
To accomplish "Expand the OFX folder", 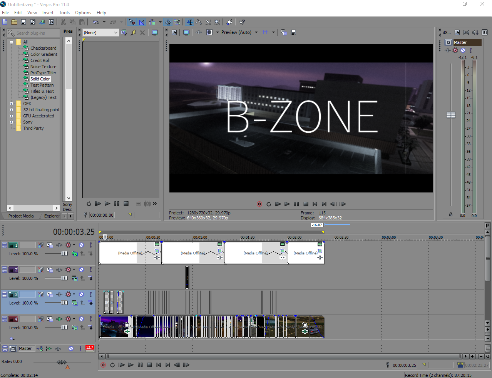I will click(12, 104).
